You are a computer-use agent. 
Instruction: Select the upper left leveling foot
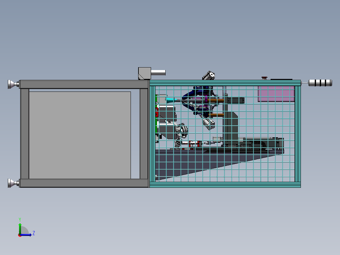coord(13,84)
